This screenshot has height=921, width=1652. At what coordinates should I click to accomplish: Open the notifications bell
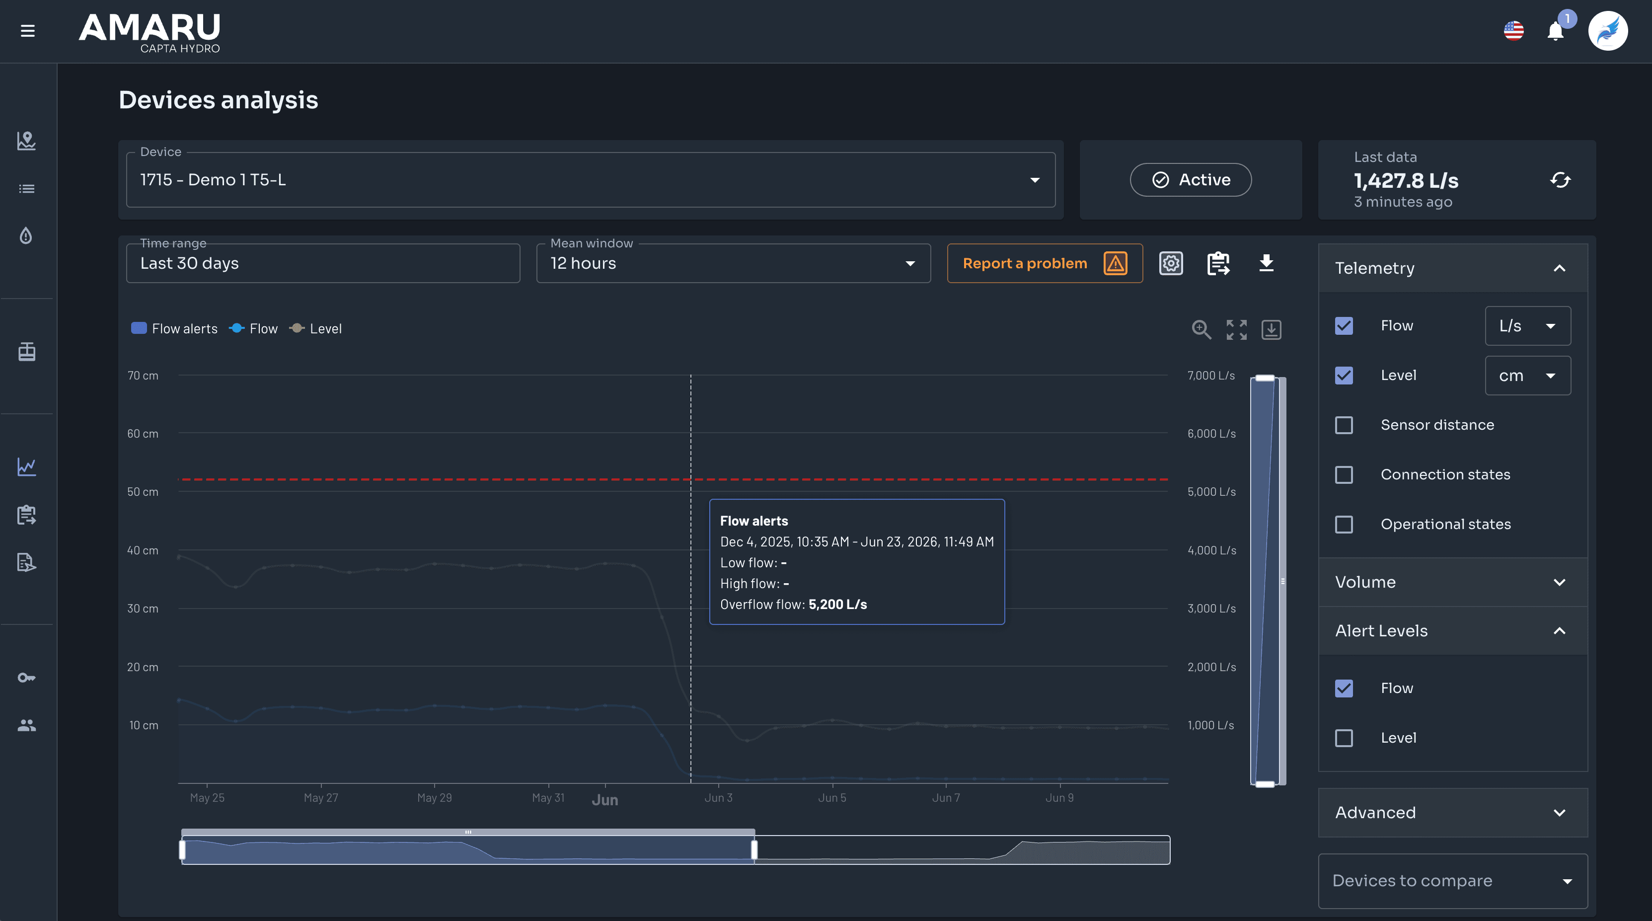(1555, 31)
